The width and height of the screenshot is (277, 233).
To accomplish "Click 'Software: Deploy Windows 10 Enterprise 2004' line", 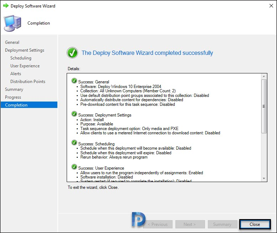I will [x=120, y=87].
